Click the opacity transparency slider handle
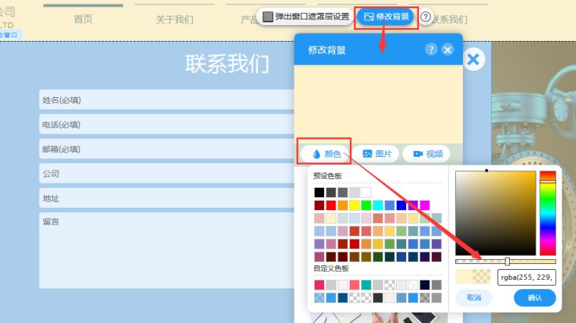The height and width of the screenshot is (323, 576). [x=508, y=261]
